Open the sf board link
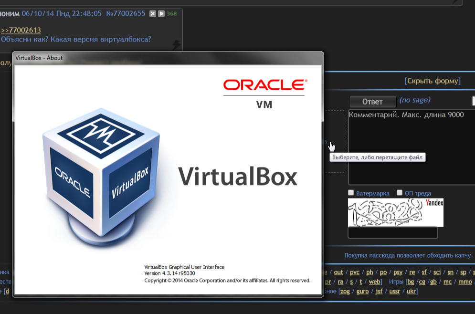Image resolution: width=475 pixels, height=314 pixels. 424,272
